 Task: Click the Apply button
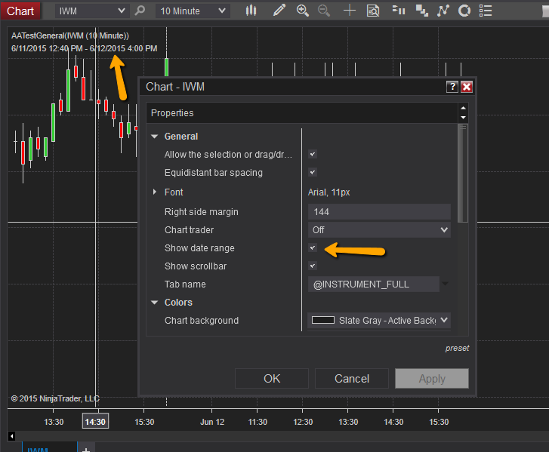pyautogui.click(x=432, y=378)
